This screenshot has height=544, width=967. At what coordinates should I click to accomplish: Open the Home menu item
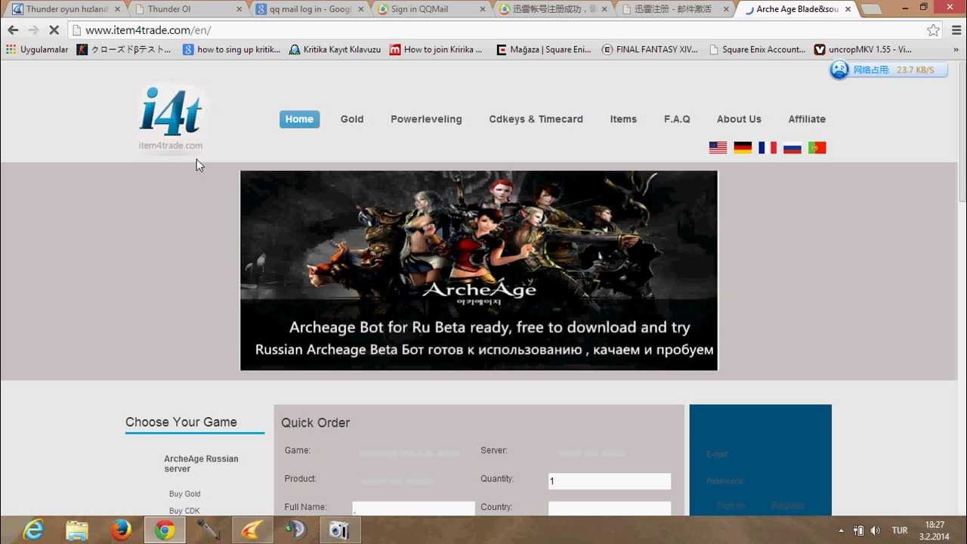click(x=299, y=119)
